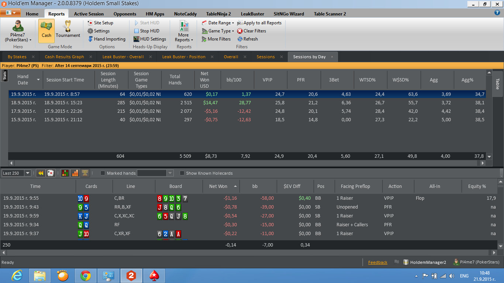Open Internet Explorer from taskbar
The image size is (504, 283).
17,276
